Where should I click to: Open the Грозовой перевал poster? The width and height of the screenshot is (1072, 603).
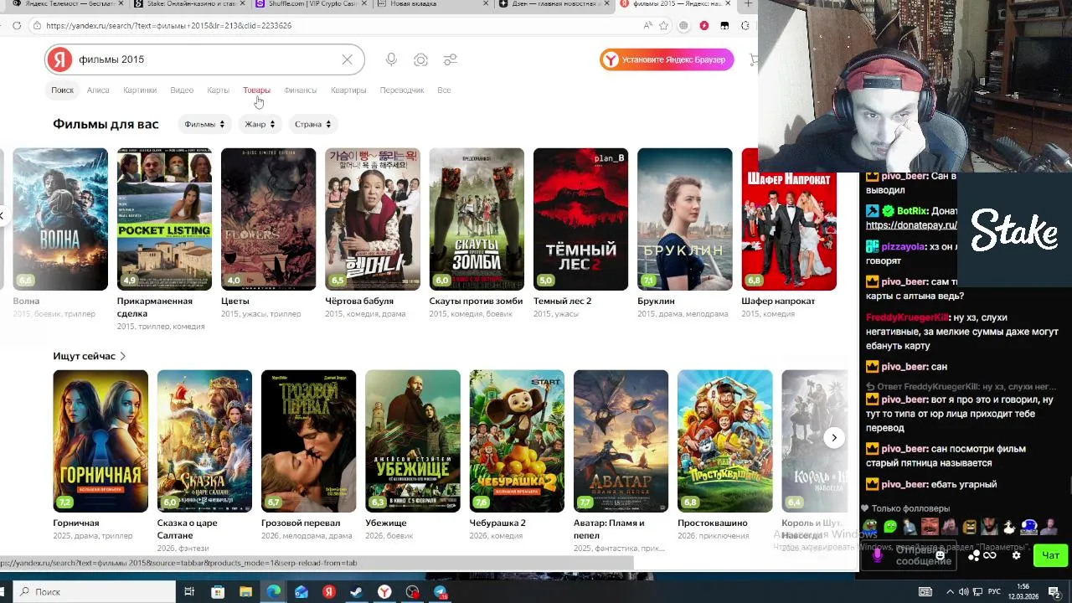308,441
